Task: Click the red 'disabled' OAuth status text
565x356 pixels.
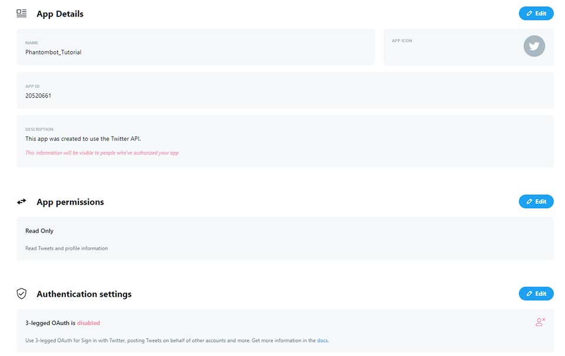Action: point(88,323)
